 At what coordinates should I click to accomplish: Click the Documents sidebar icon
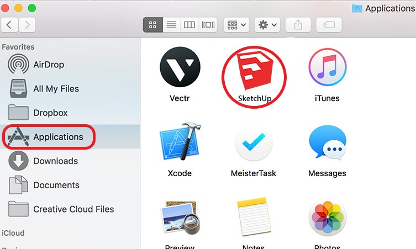(x=18, y=185)
